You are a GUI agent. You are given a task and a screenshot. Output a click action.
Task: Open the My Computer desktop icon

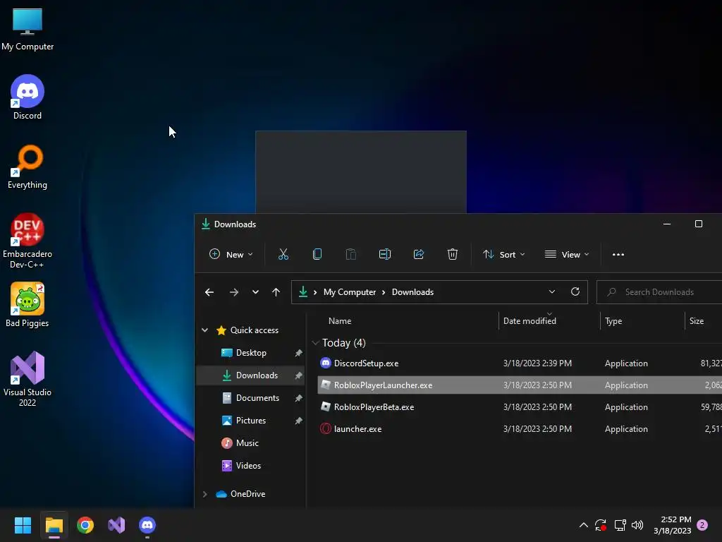point(27,28)
